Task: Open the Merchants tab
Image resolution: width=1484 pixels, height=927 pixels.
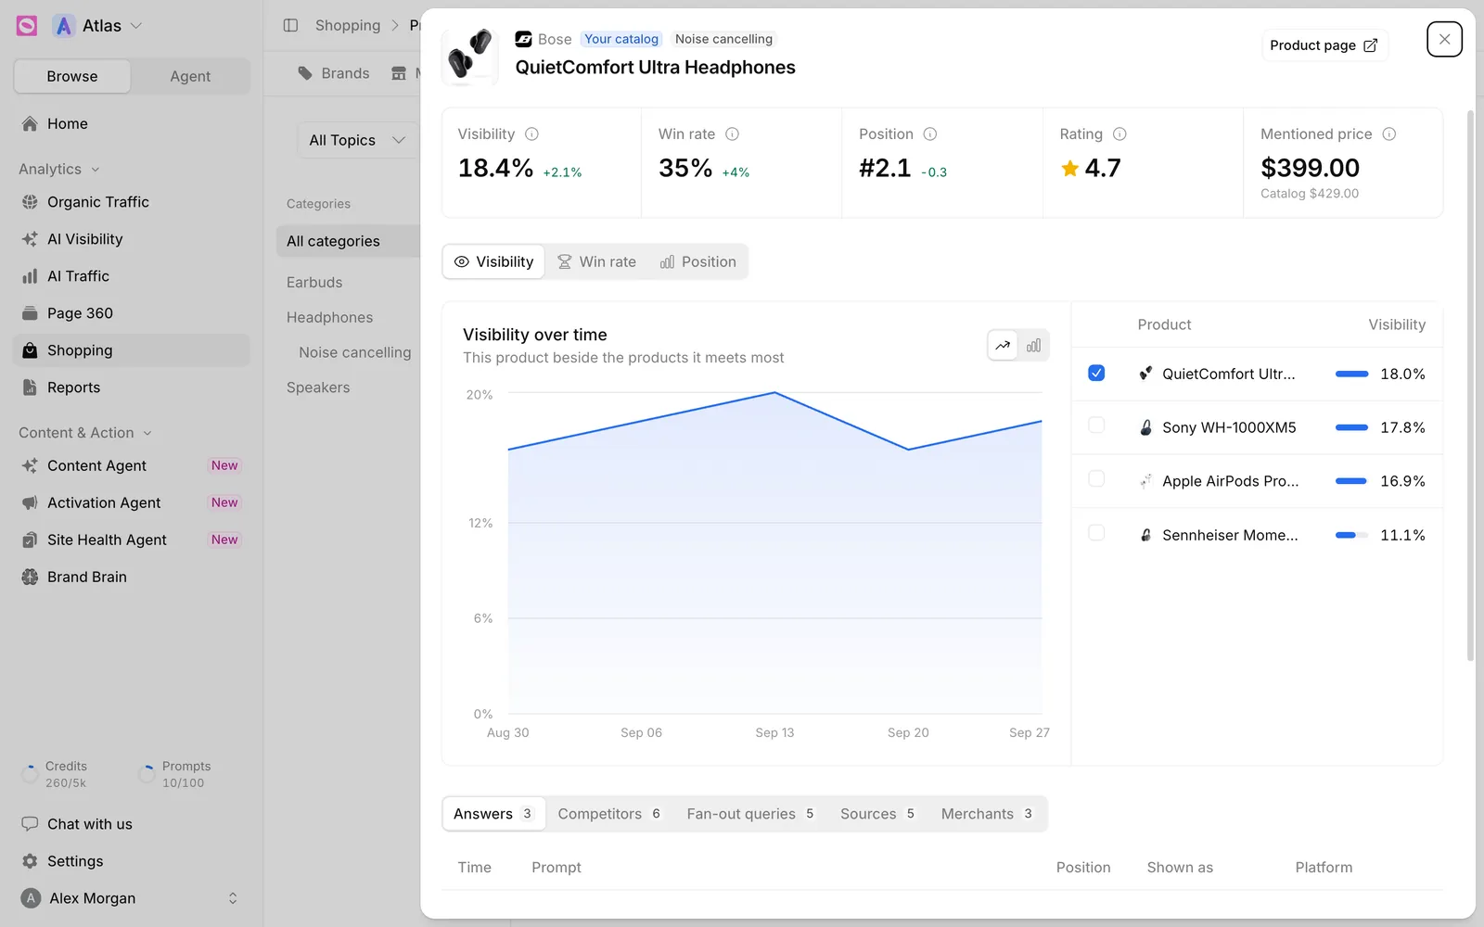Action: [x=987, y=814]
